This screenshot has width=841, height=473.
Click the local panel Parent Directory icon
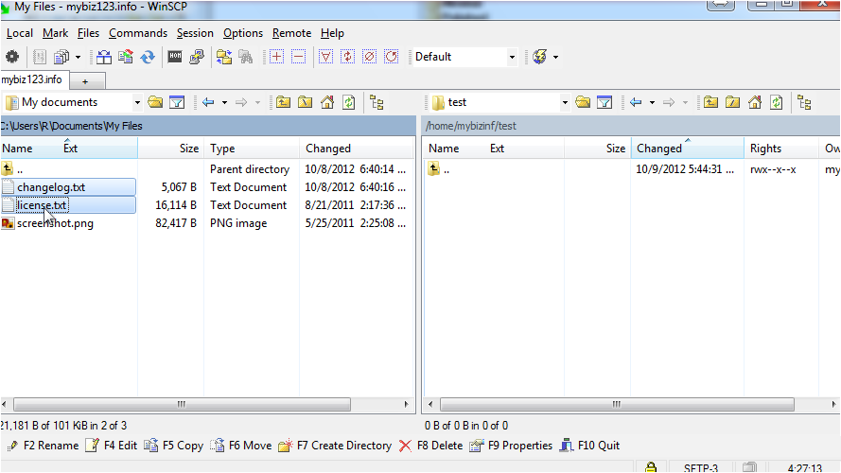coord(283,102)
